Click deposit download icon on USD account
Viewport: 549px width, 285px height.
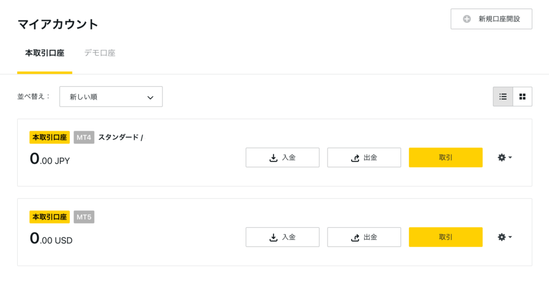pos(273,237)
